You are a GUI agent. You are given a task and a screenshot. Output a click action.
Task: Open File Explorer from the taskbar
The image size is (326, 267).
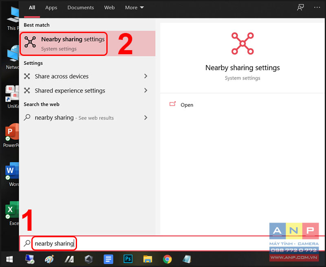[148, 259]
